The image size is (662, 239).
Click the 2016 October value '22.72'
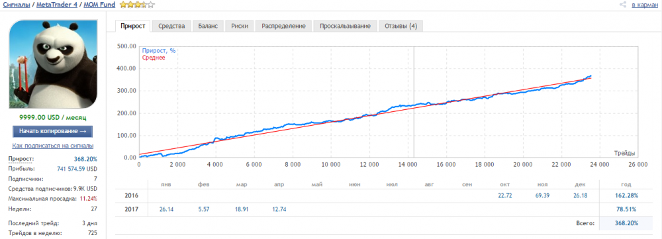coord(505,196)
